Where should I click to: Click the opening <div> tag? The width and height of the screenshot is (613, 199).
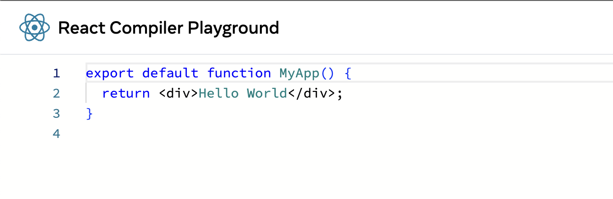click(x=179, y=93)
